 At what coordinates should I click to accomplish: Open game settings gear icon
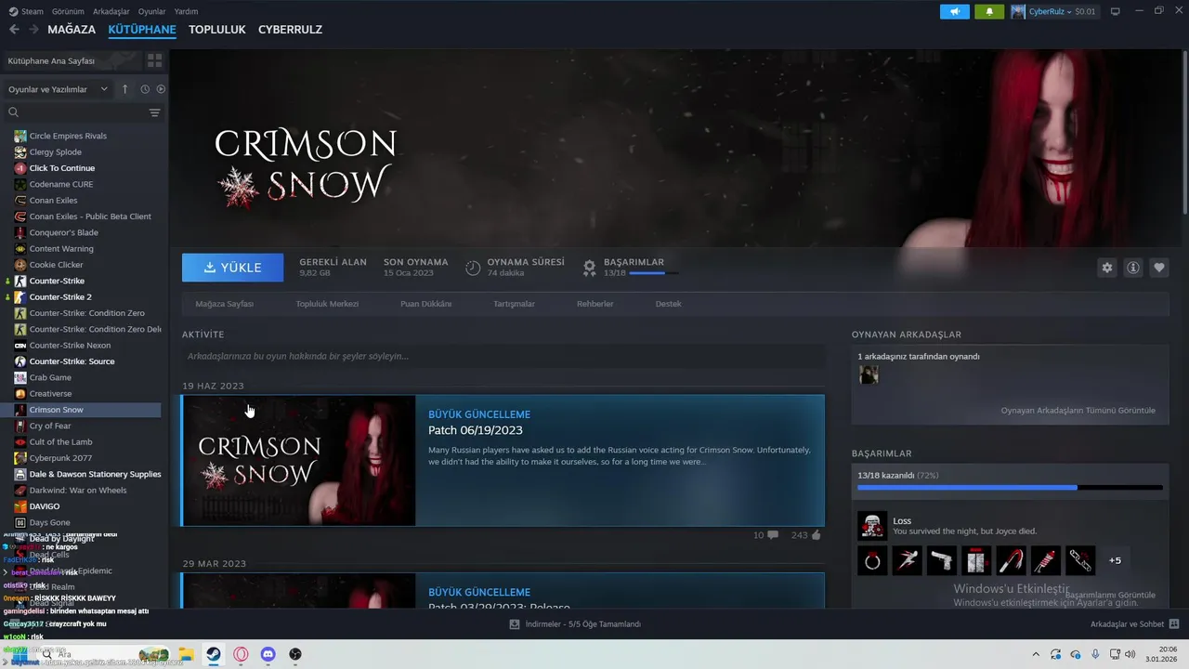tap(1107, 268)
